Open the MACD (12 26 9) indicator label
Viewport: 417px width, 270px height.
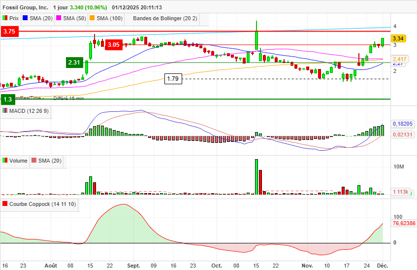29,111
